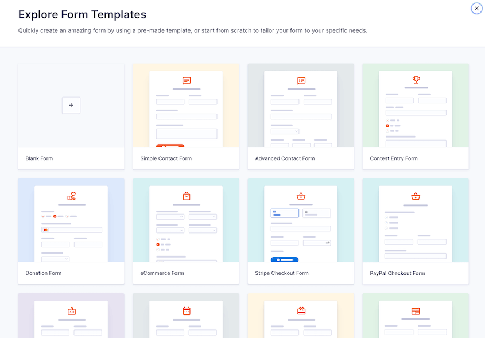Click the shopping bag icon on Stripe Checkout Form

click(x=300, y=196)
